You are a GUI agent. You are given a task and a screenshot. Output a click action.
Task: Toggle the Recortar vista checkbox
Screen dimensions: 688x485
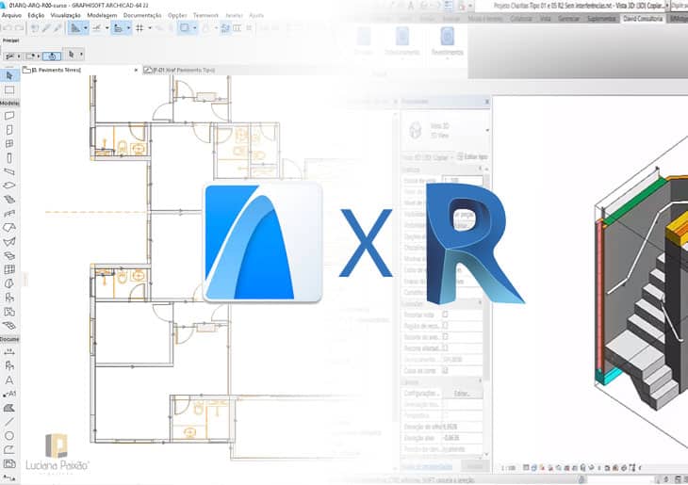click(x=445, y=313)
